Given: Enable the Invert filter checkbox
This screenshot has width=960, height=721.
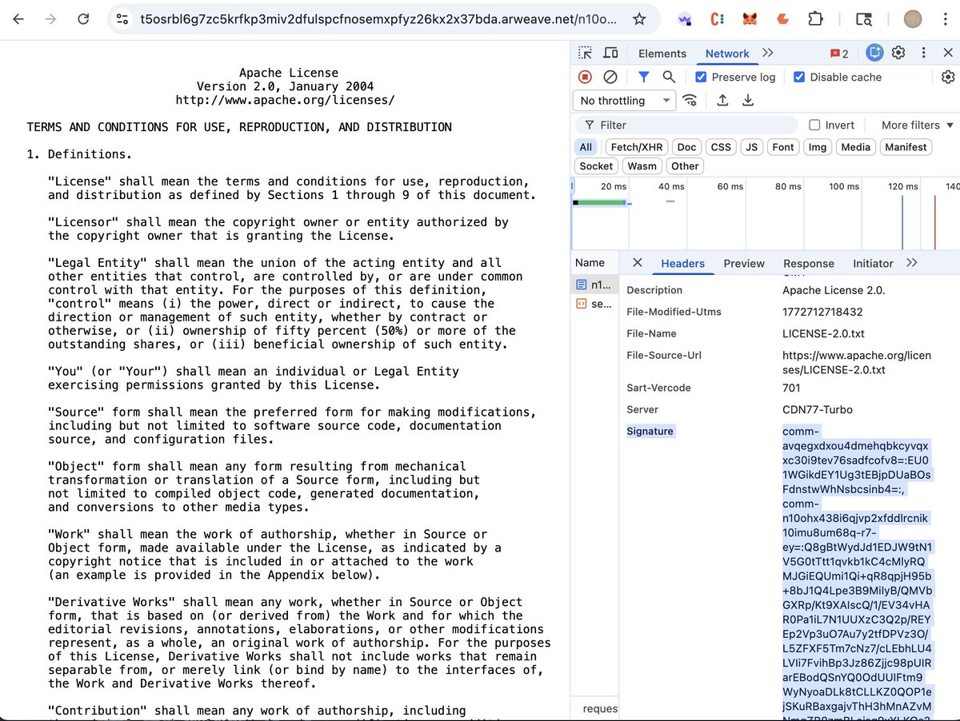Looking at the screenshot, I should (x=814, y=125).
